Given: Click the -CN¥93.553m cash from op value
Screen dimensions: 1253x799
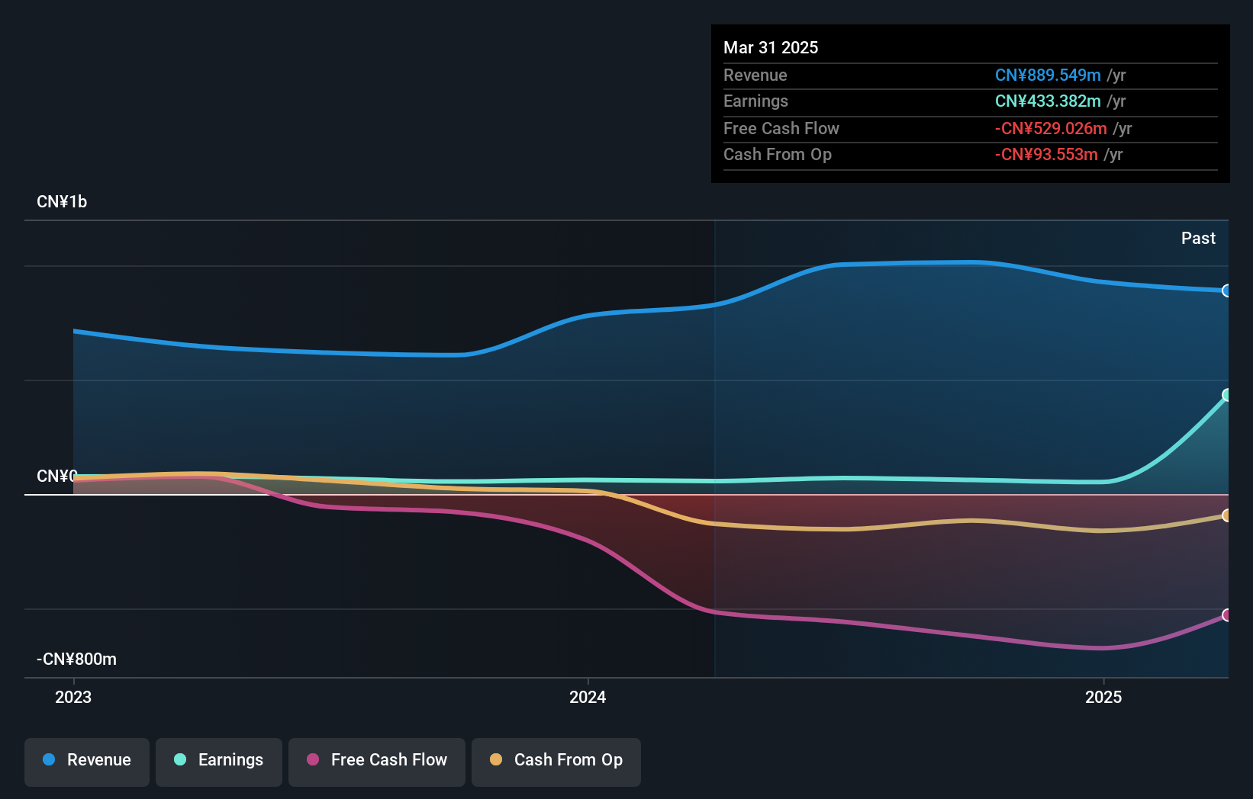Looking at the screenshot, I should click(1046, 155).
